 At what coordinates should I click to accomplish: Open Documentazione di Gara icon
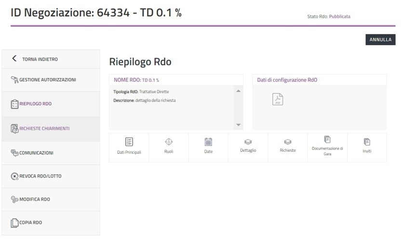327,140
